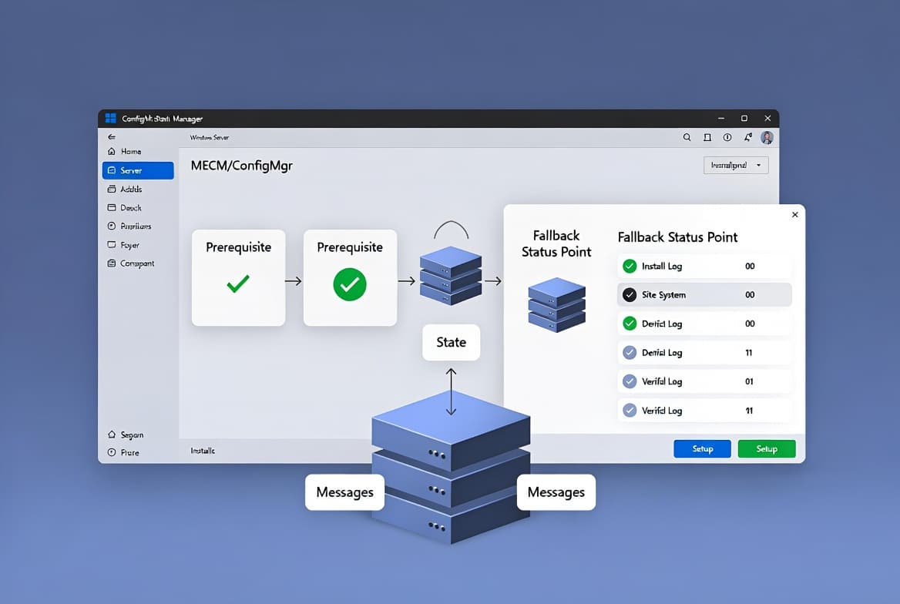The width and height of the screenshot is (900, 604).
Task: Open Segam near the sidebar bottom
Action: pyautogui.click(x=138, y=435)
